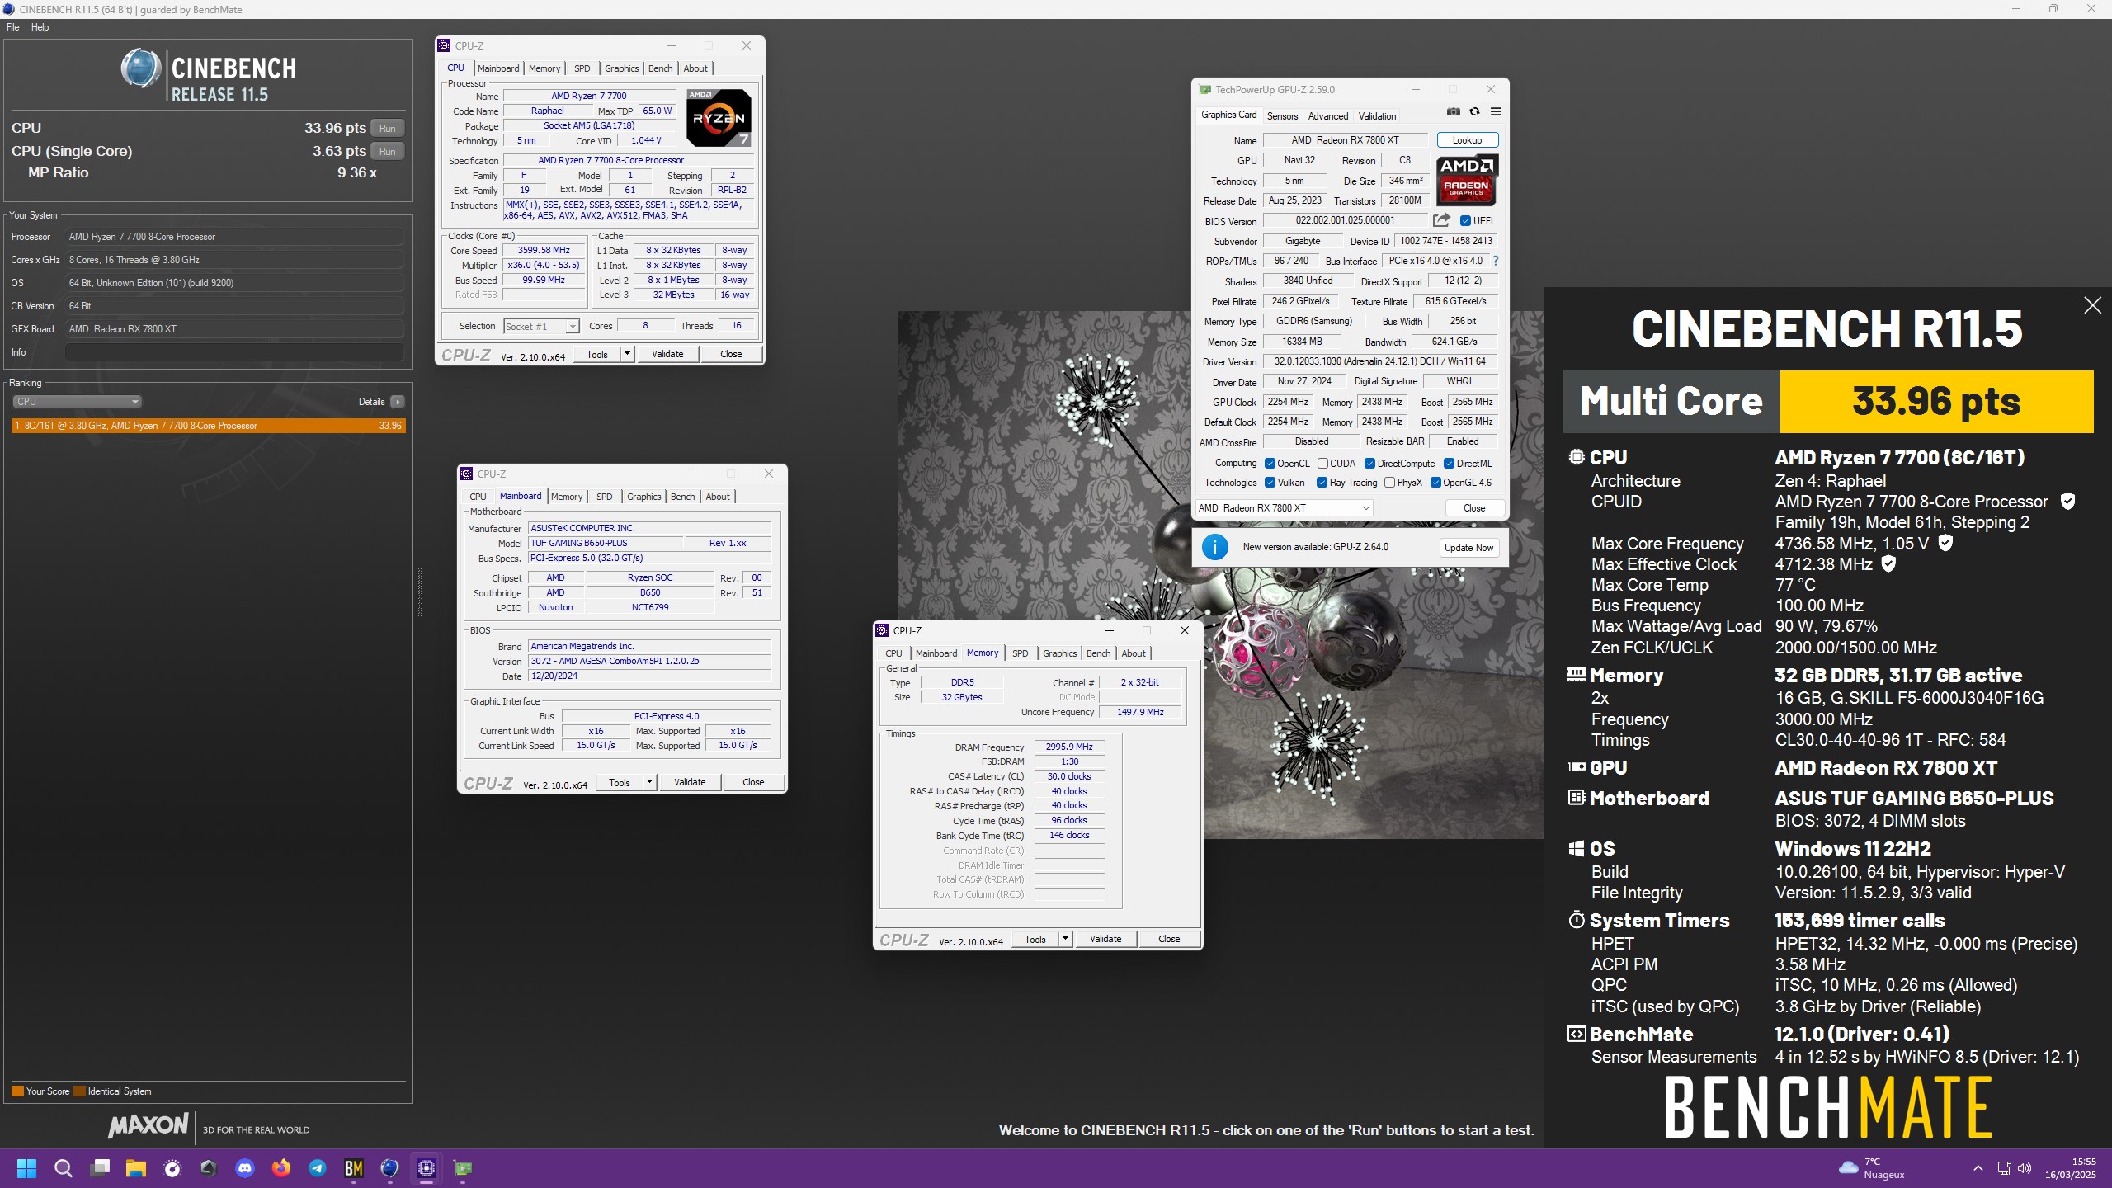Click the BIOS share/export icon in GPU-Z
Viewport: 2112px width, 1188px height.
[1441, 220]
